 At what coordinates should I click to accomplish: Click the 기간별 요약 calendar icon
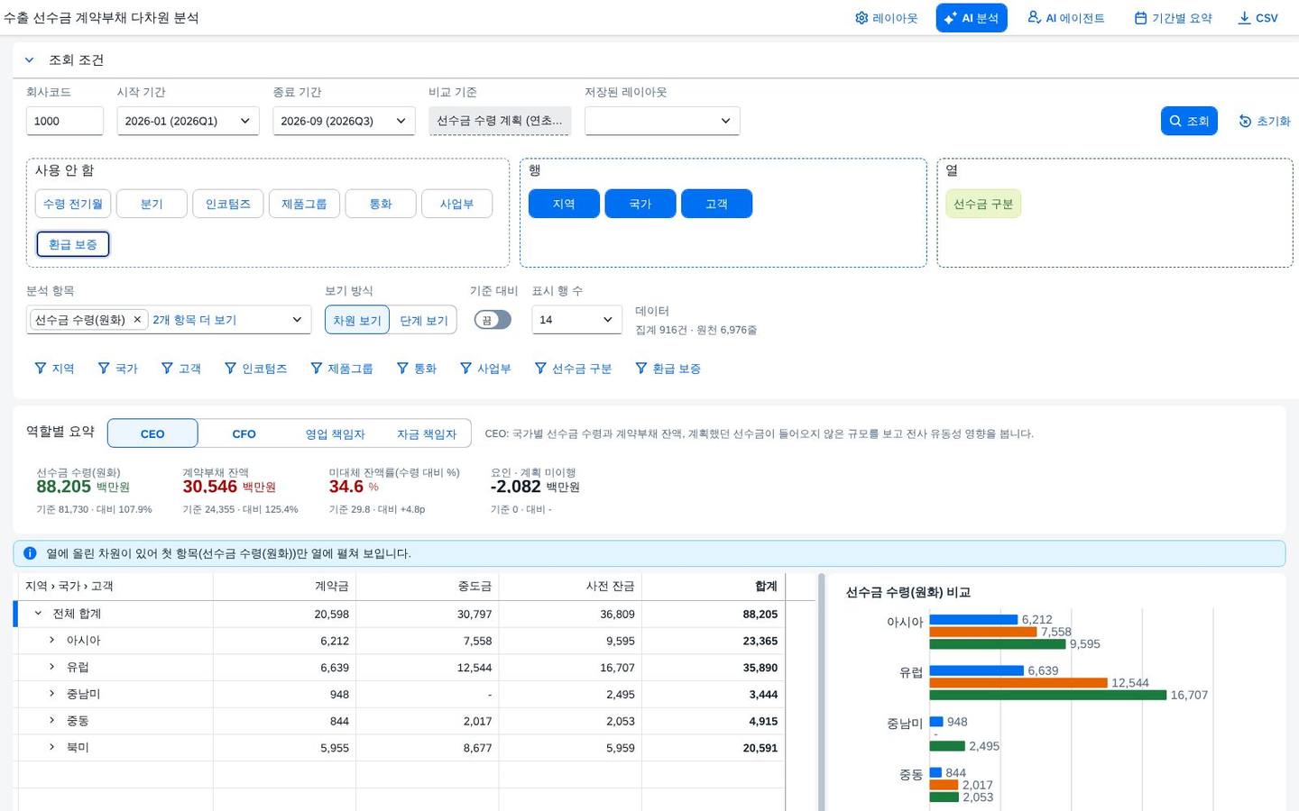coord(1141,18)
